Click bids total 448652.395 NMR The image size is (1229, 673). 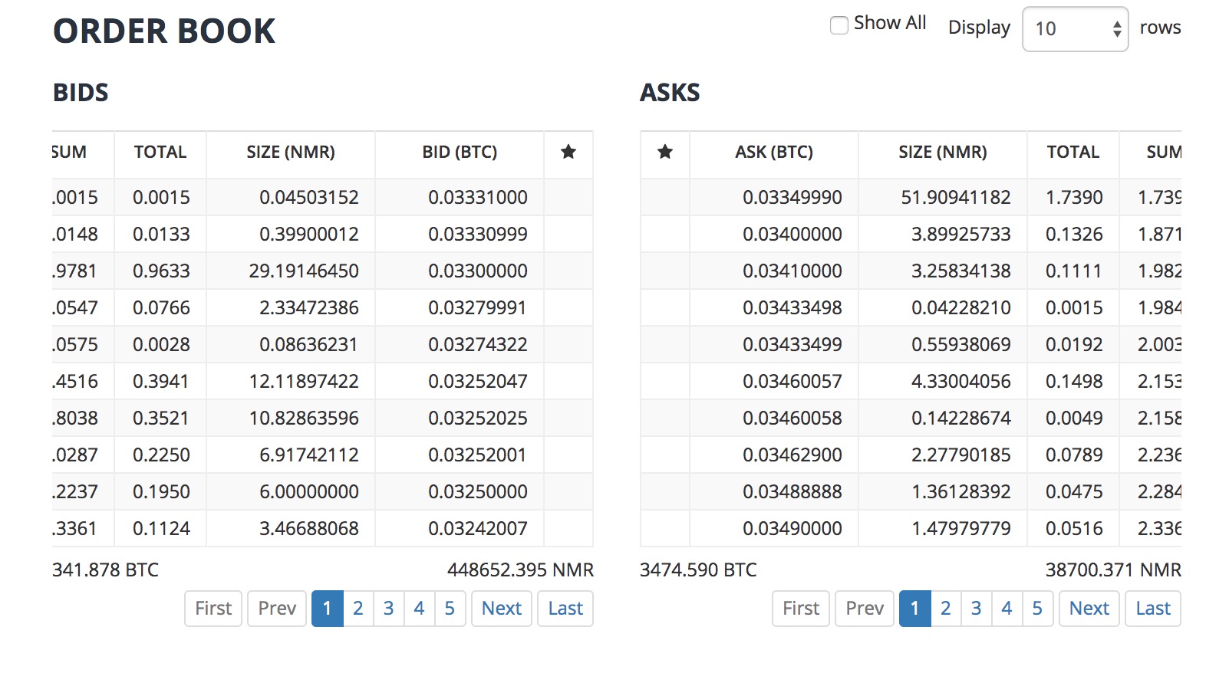coord(521,570)
